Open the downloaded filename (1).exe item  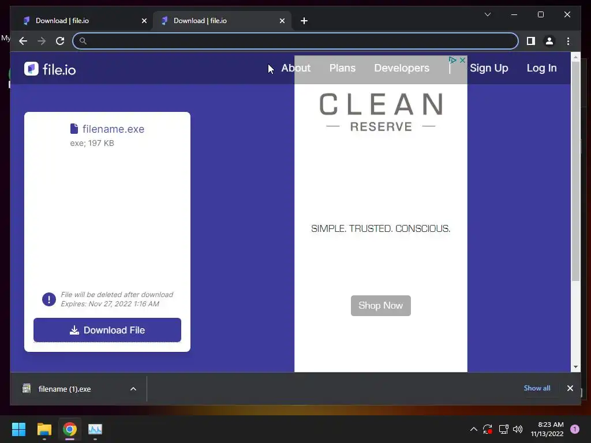pyautogui.click(x=65, y=389)
